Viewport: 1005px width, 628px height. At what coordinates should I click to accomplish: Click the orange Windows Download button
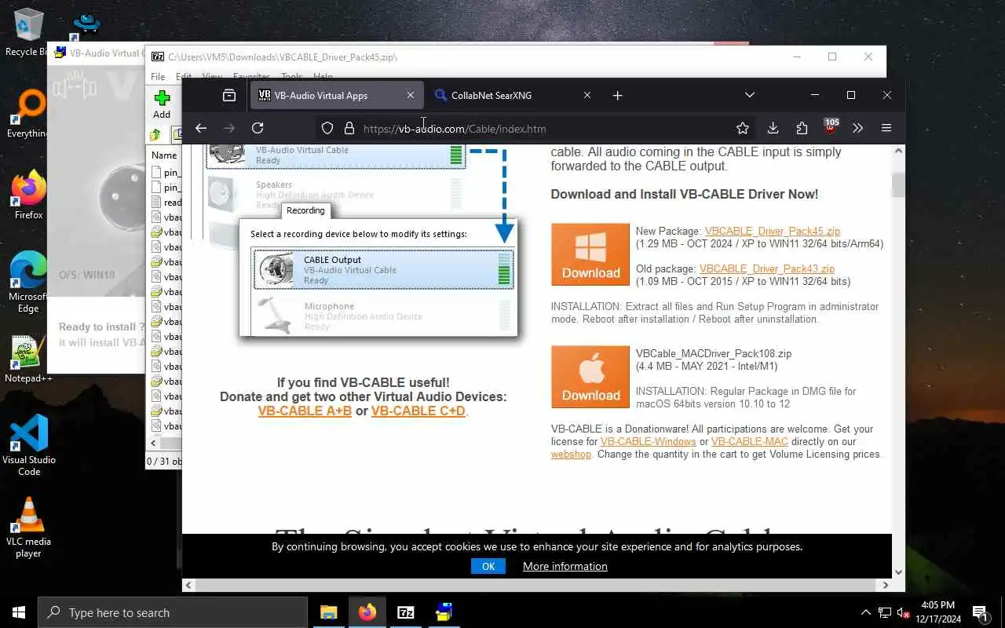point(590,254)
